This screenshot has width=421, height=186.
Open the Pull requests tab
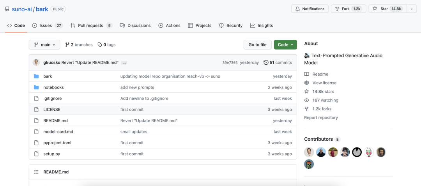click(x=91, y=25)
